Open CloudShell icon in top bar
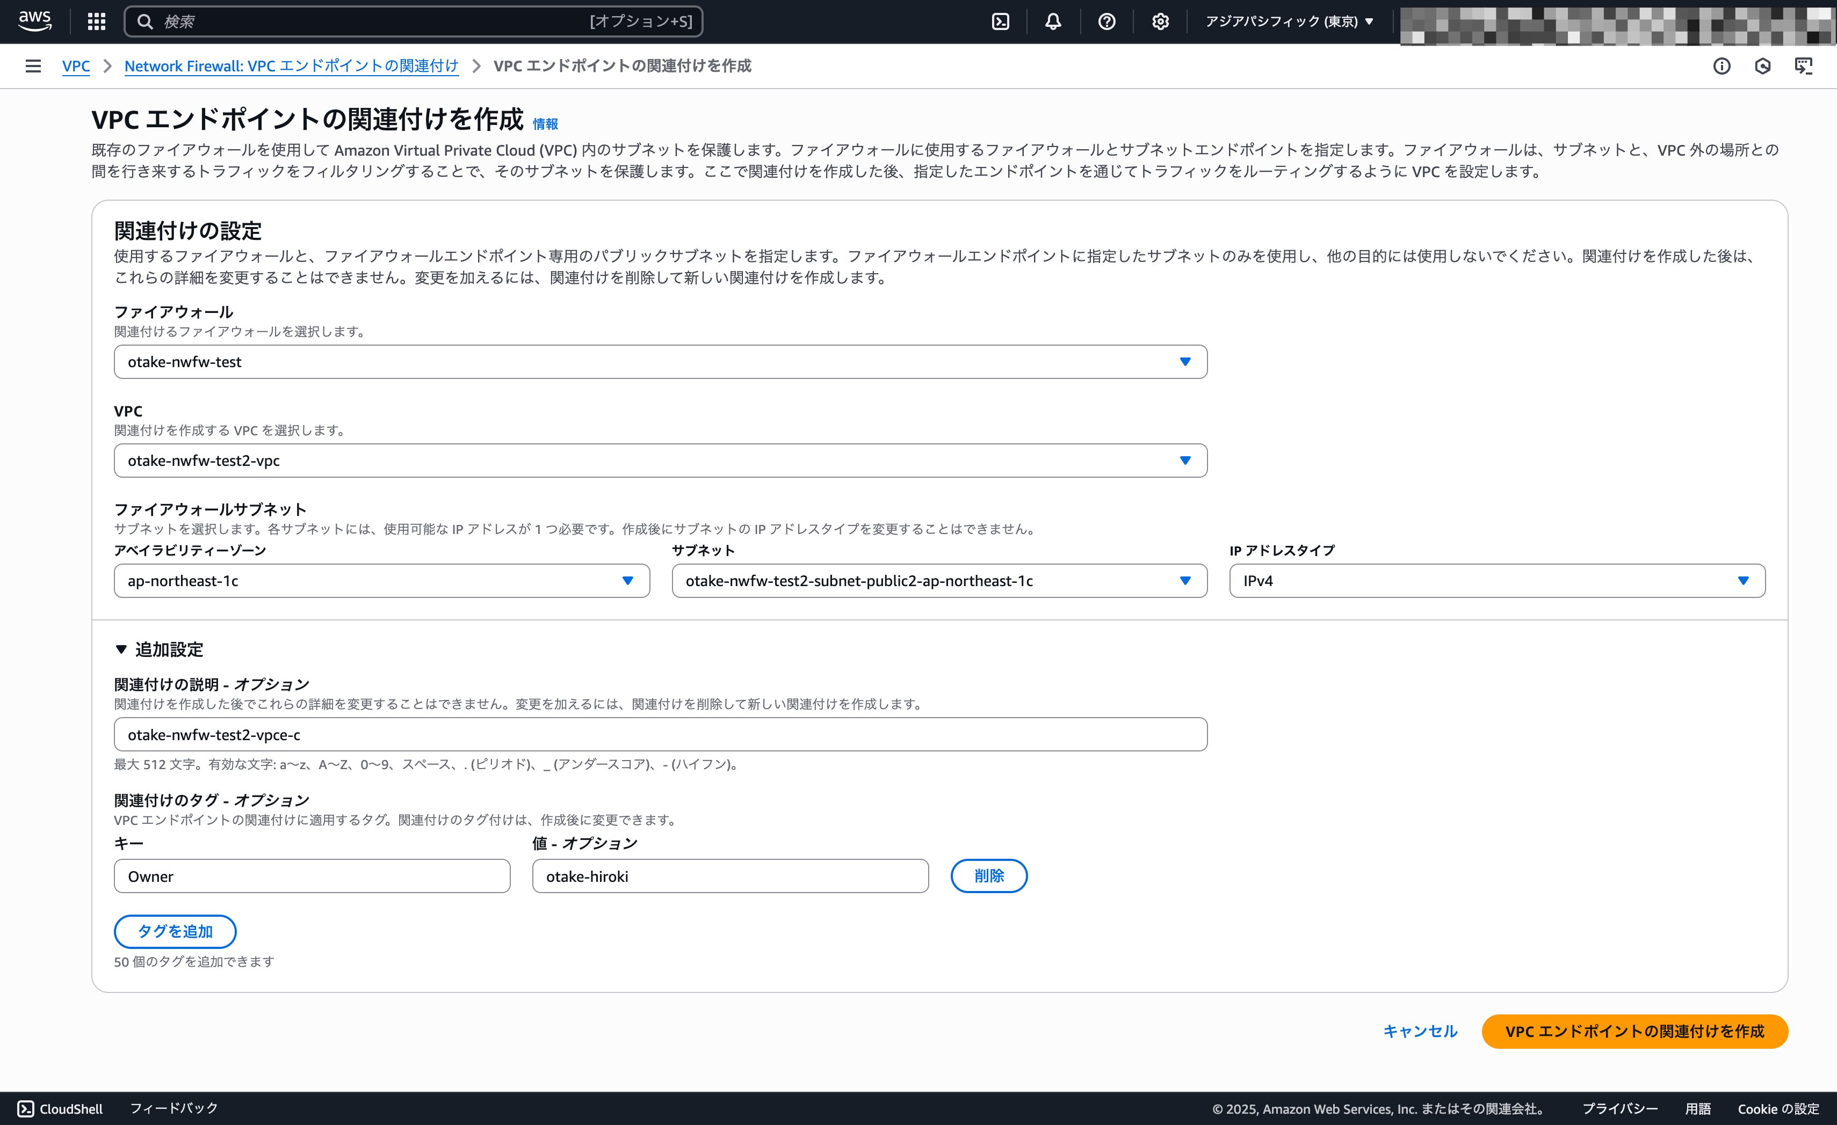Viewport: 1837px width, 1125px height. [1001, 21]
